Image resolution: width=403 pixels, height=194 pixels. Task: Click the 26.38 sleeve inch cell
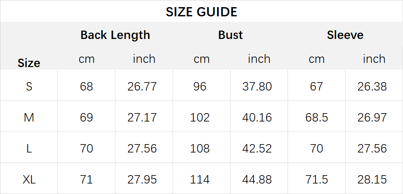point(372,86)
